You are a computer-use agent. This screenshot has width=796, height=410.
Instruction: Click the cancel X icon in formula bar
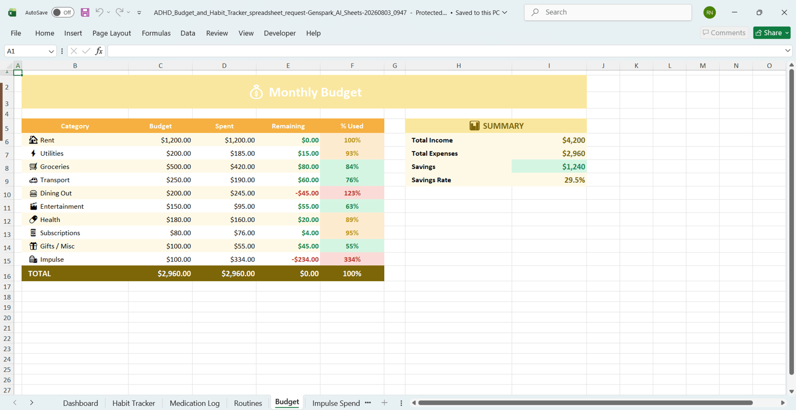click(74, 51)
